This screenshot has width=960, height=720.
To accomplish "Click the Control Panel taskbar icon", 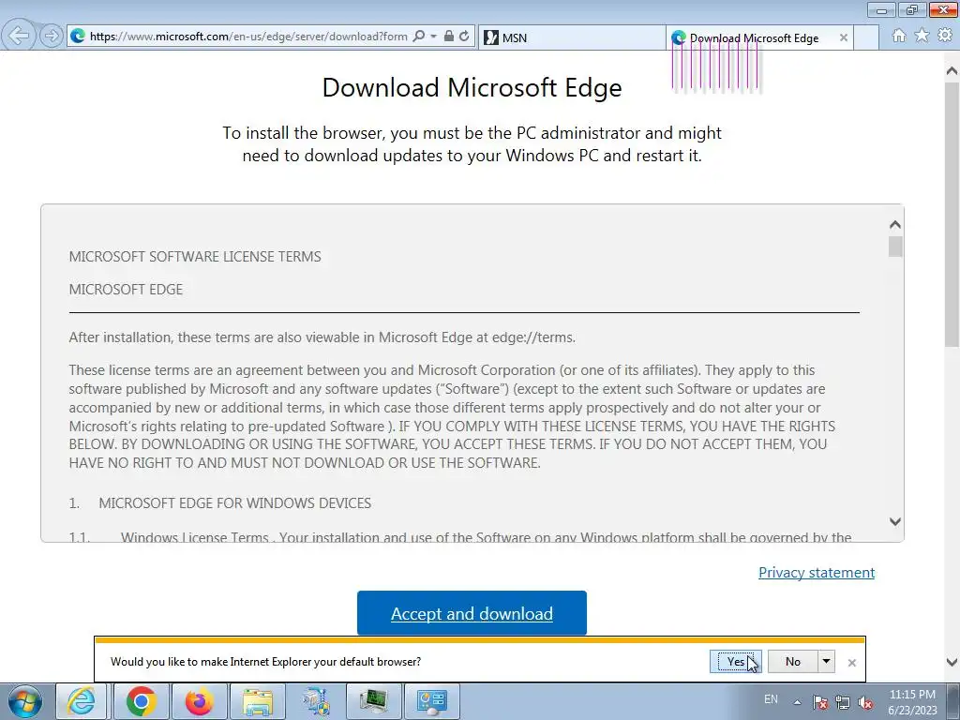I will [x=432, y=701].
